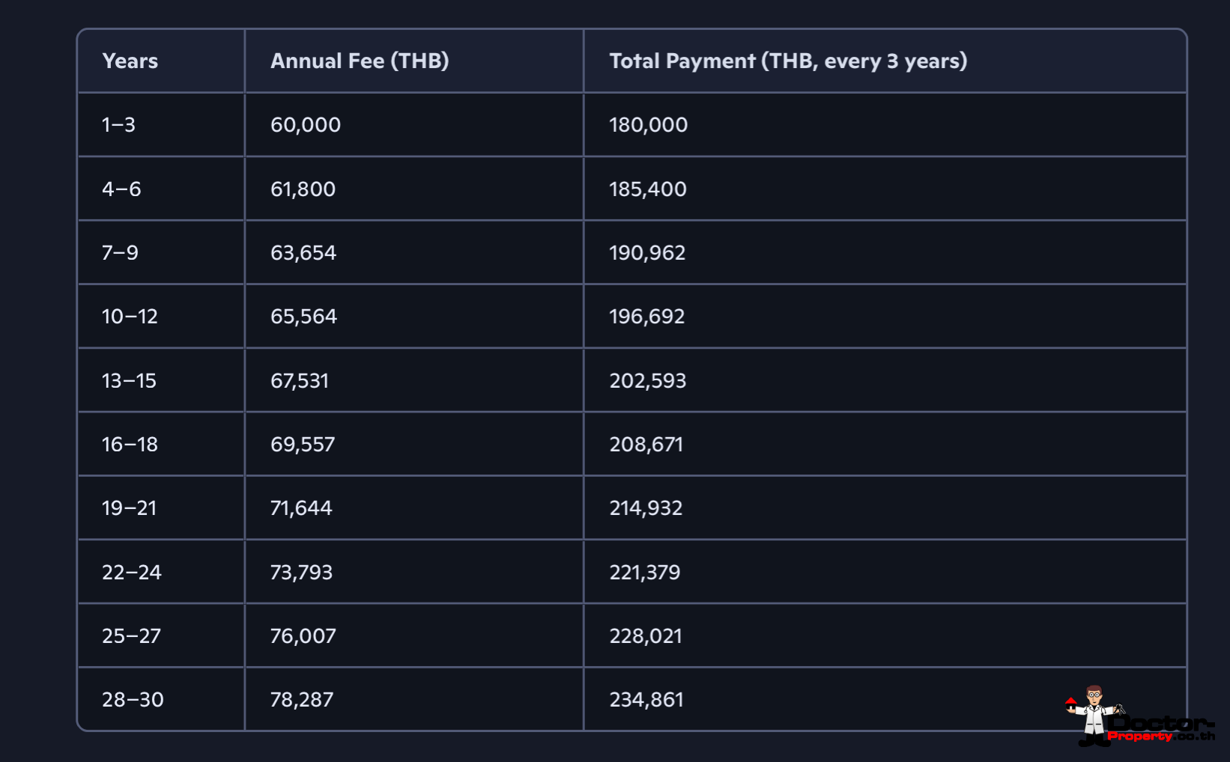The image size is (1230, 762).
Task: Click the "Annual Fee (THB)" column header
Action: coord(360,61)
